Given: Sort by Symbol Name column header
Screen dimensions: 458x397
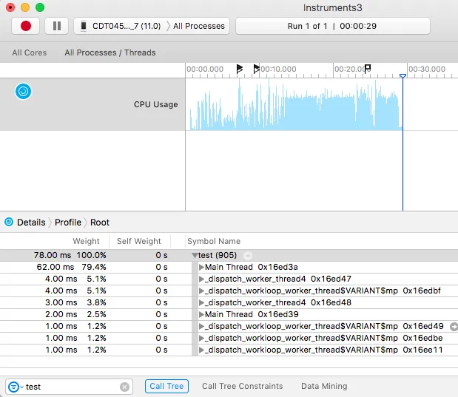Looking at the screenshot, I should tap(214, 241).
